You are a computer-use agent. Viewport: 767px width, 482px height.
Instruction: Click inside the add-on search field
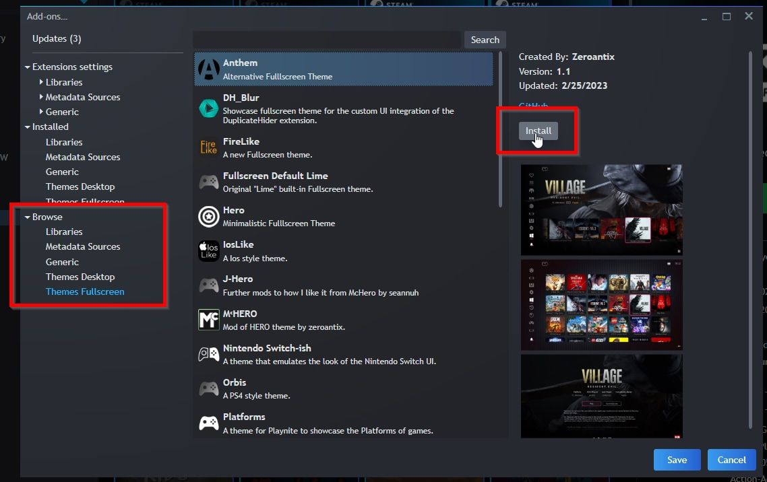pos(324,39)
